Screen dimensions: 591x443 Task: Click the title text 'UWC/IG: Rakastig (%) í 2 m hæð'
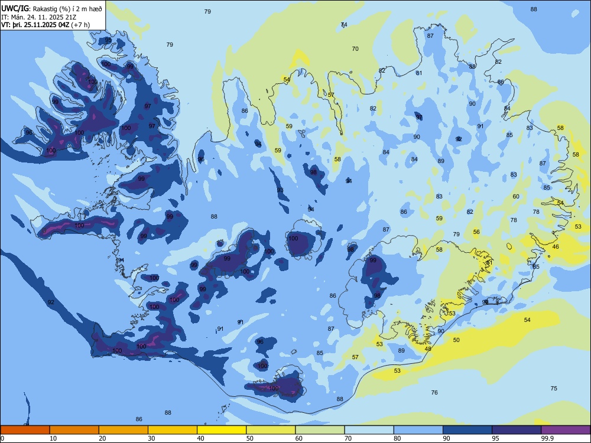point(51,8)
